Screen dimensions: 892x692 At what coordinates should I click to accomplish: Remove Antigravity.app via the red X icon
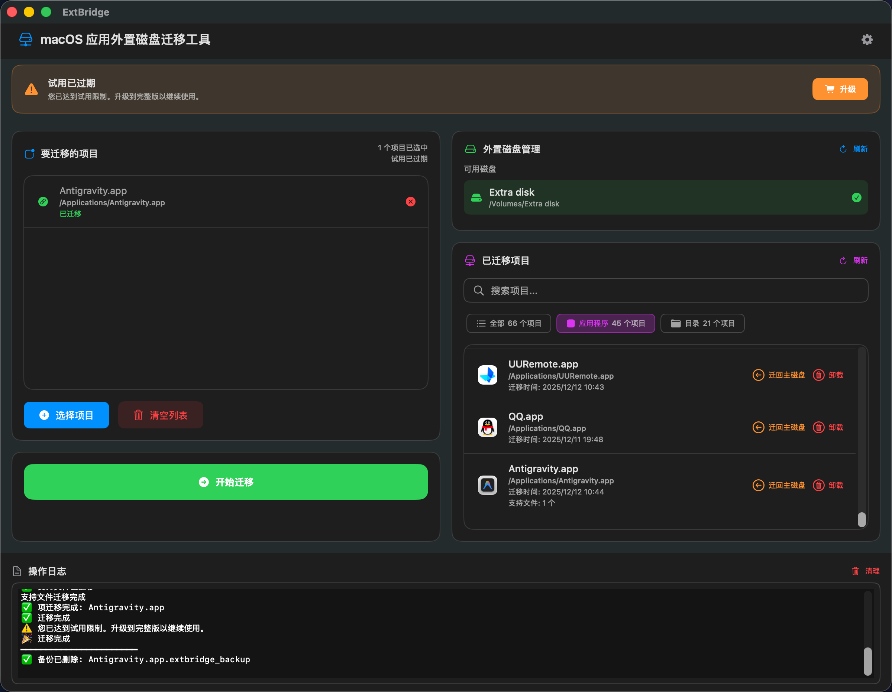[410, 202]
